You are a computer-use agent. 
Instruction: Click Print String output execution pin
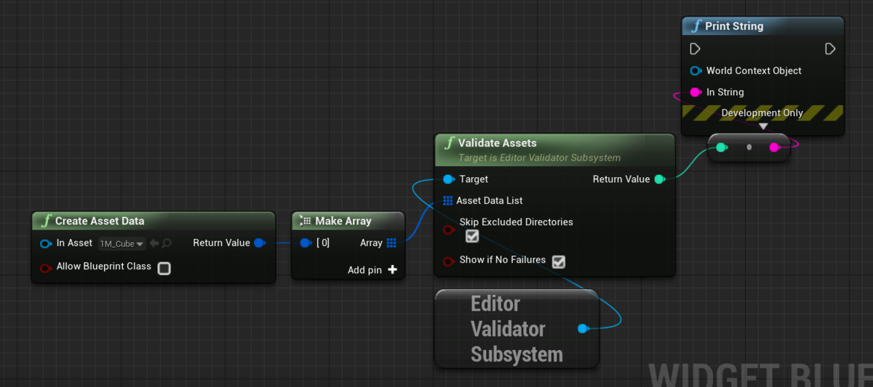pos(830,49)
